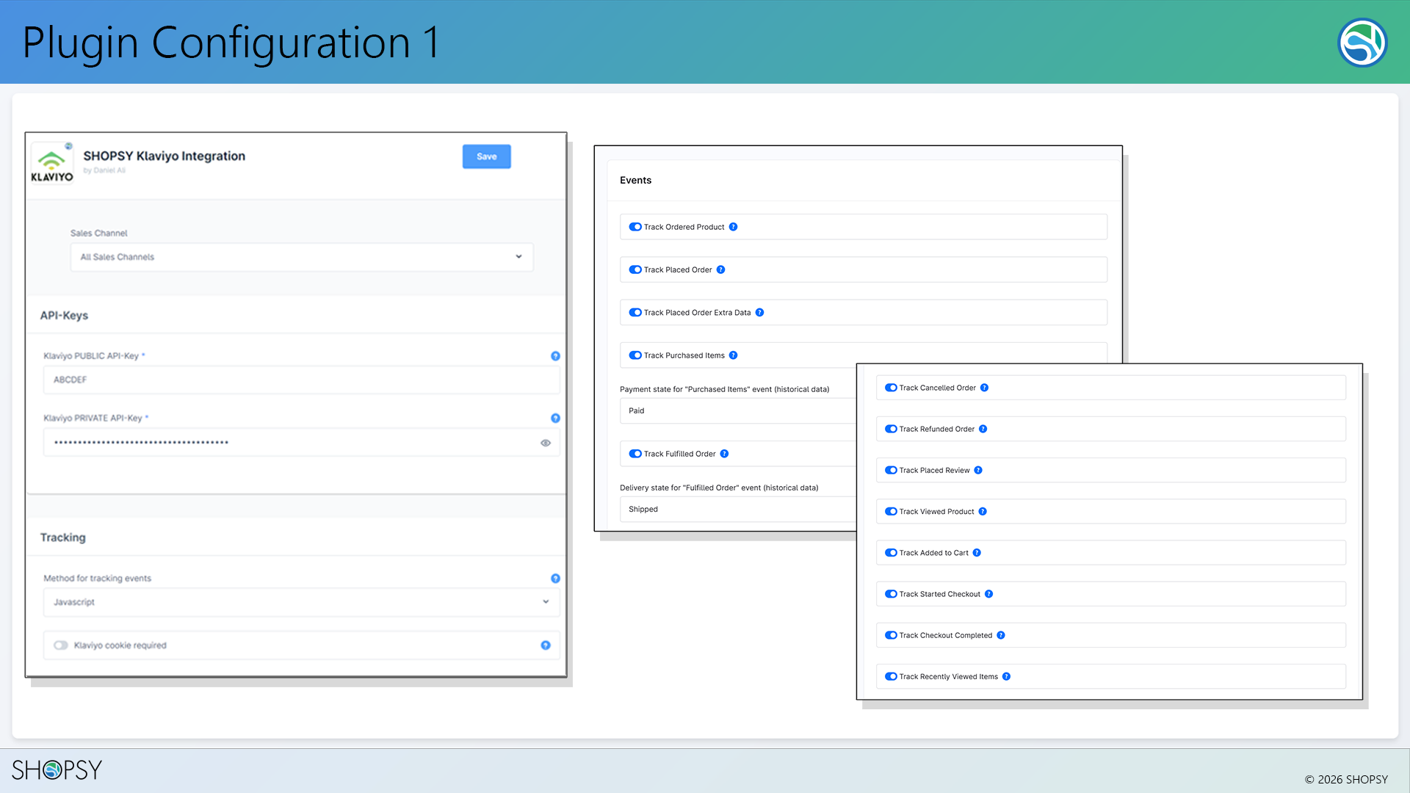Toggle Track Placed Review switch
The width and height of the screenshot is (1410, 793).
[891, 471]
